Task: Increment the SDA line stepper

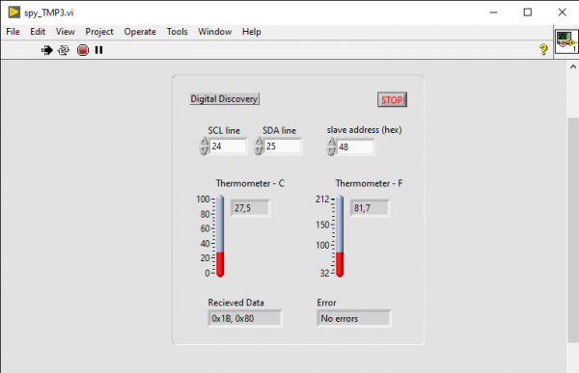Action: click(x=259, y=142)
